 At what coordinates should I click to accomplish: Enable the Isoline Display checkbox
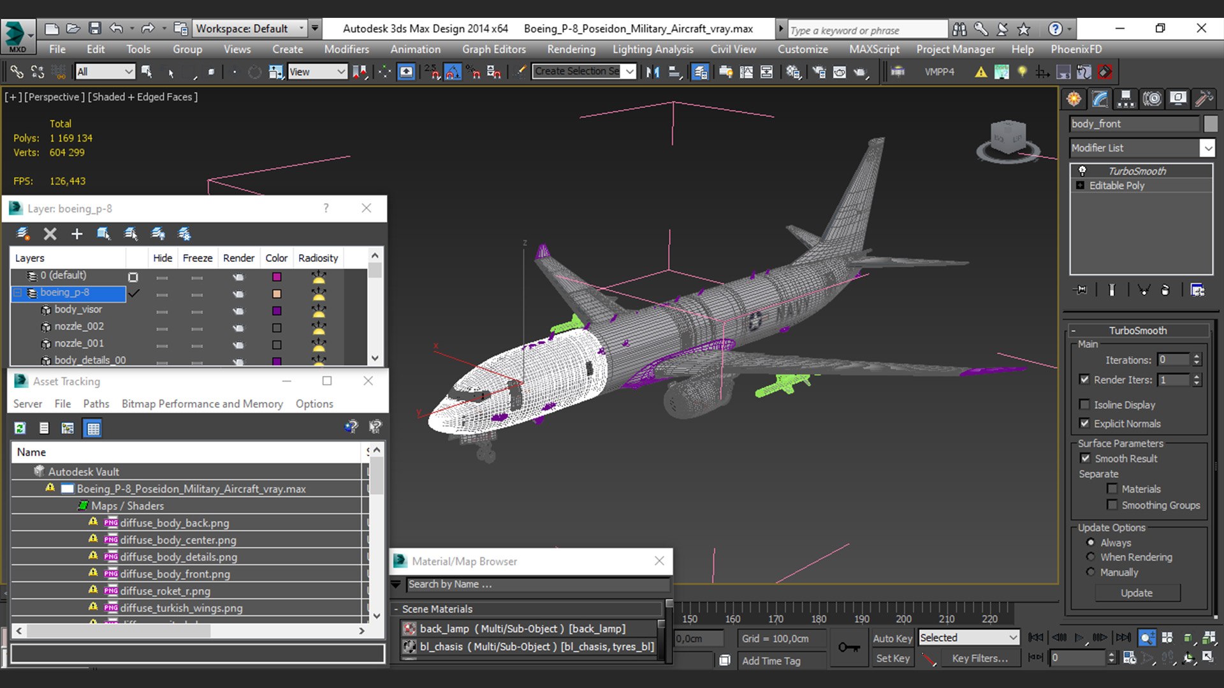[1084, 405]
